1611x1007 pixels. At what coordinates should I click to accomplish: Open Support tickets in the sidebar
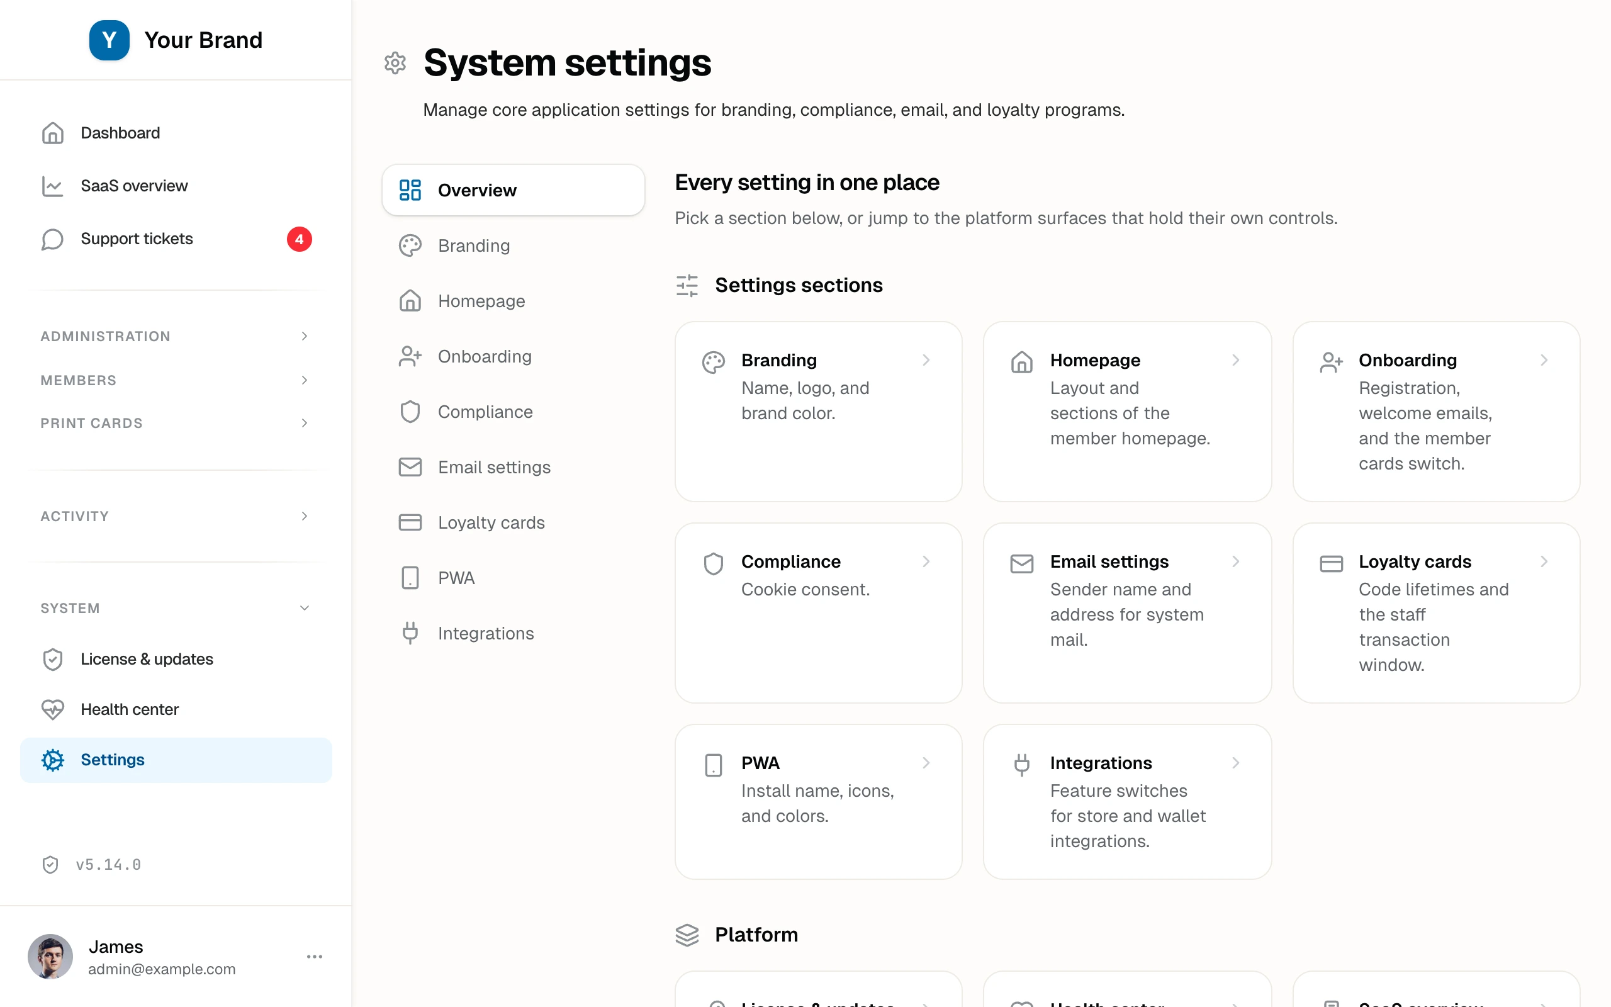tap(176, 239)
